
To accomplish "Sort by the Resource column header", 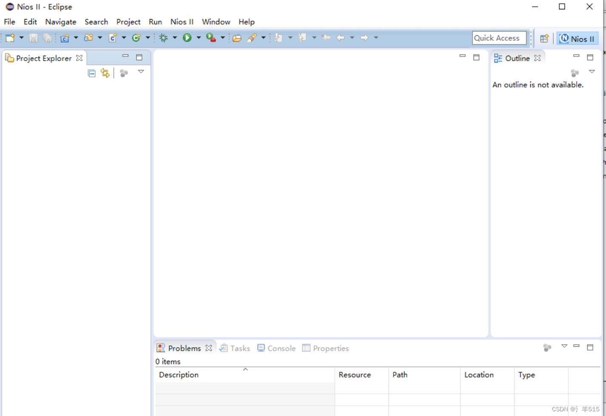I will click(362, 375).
